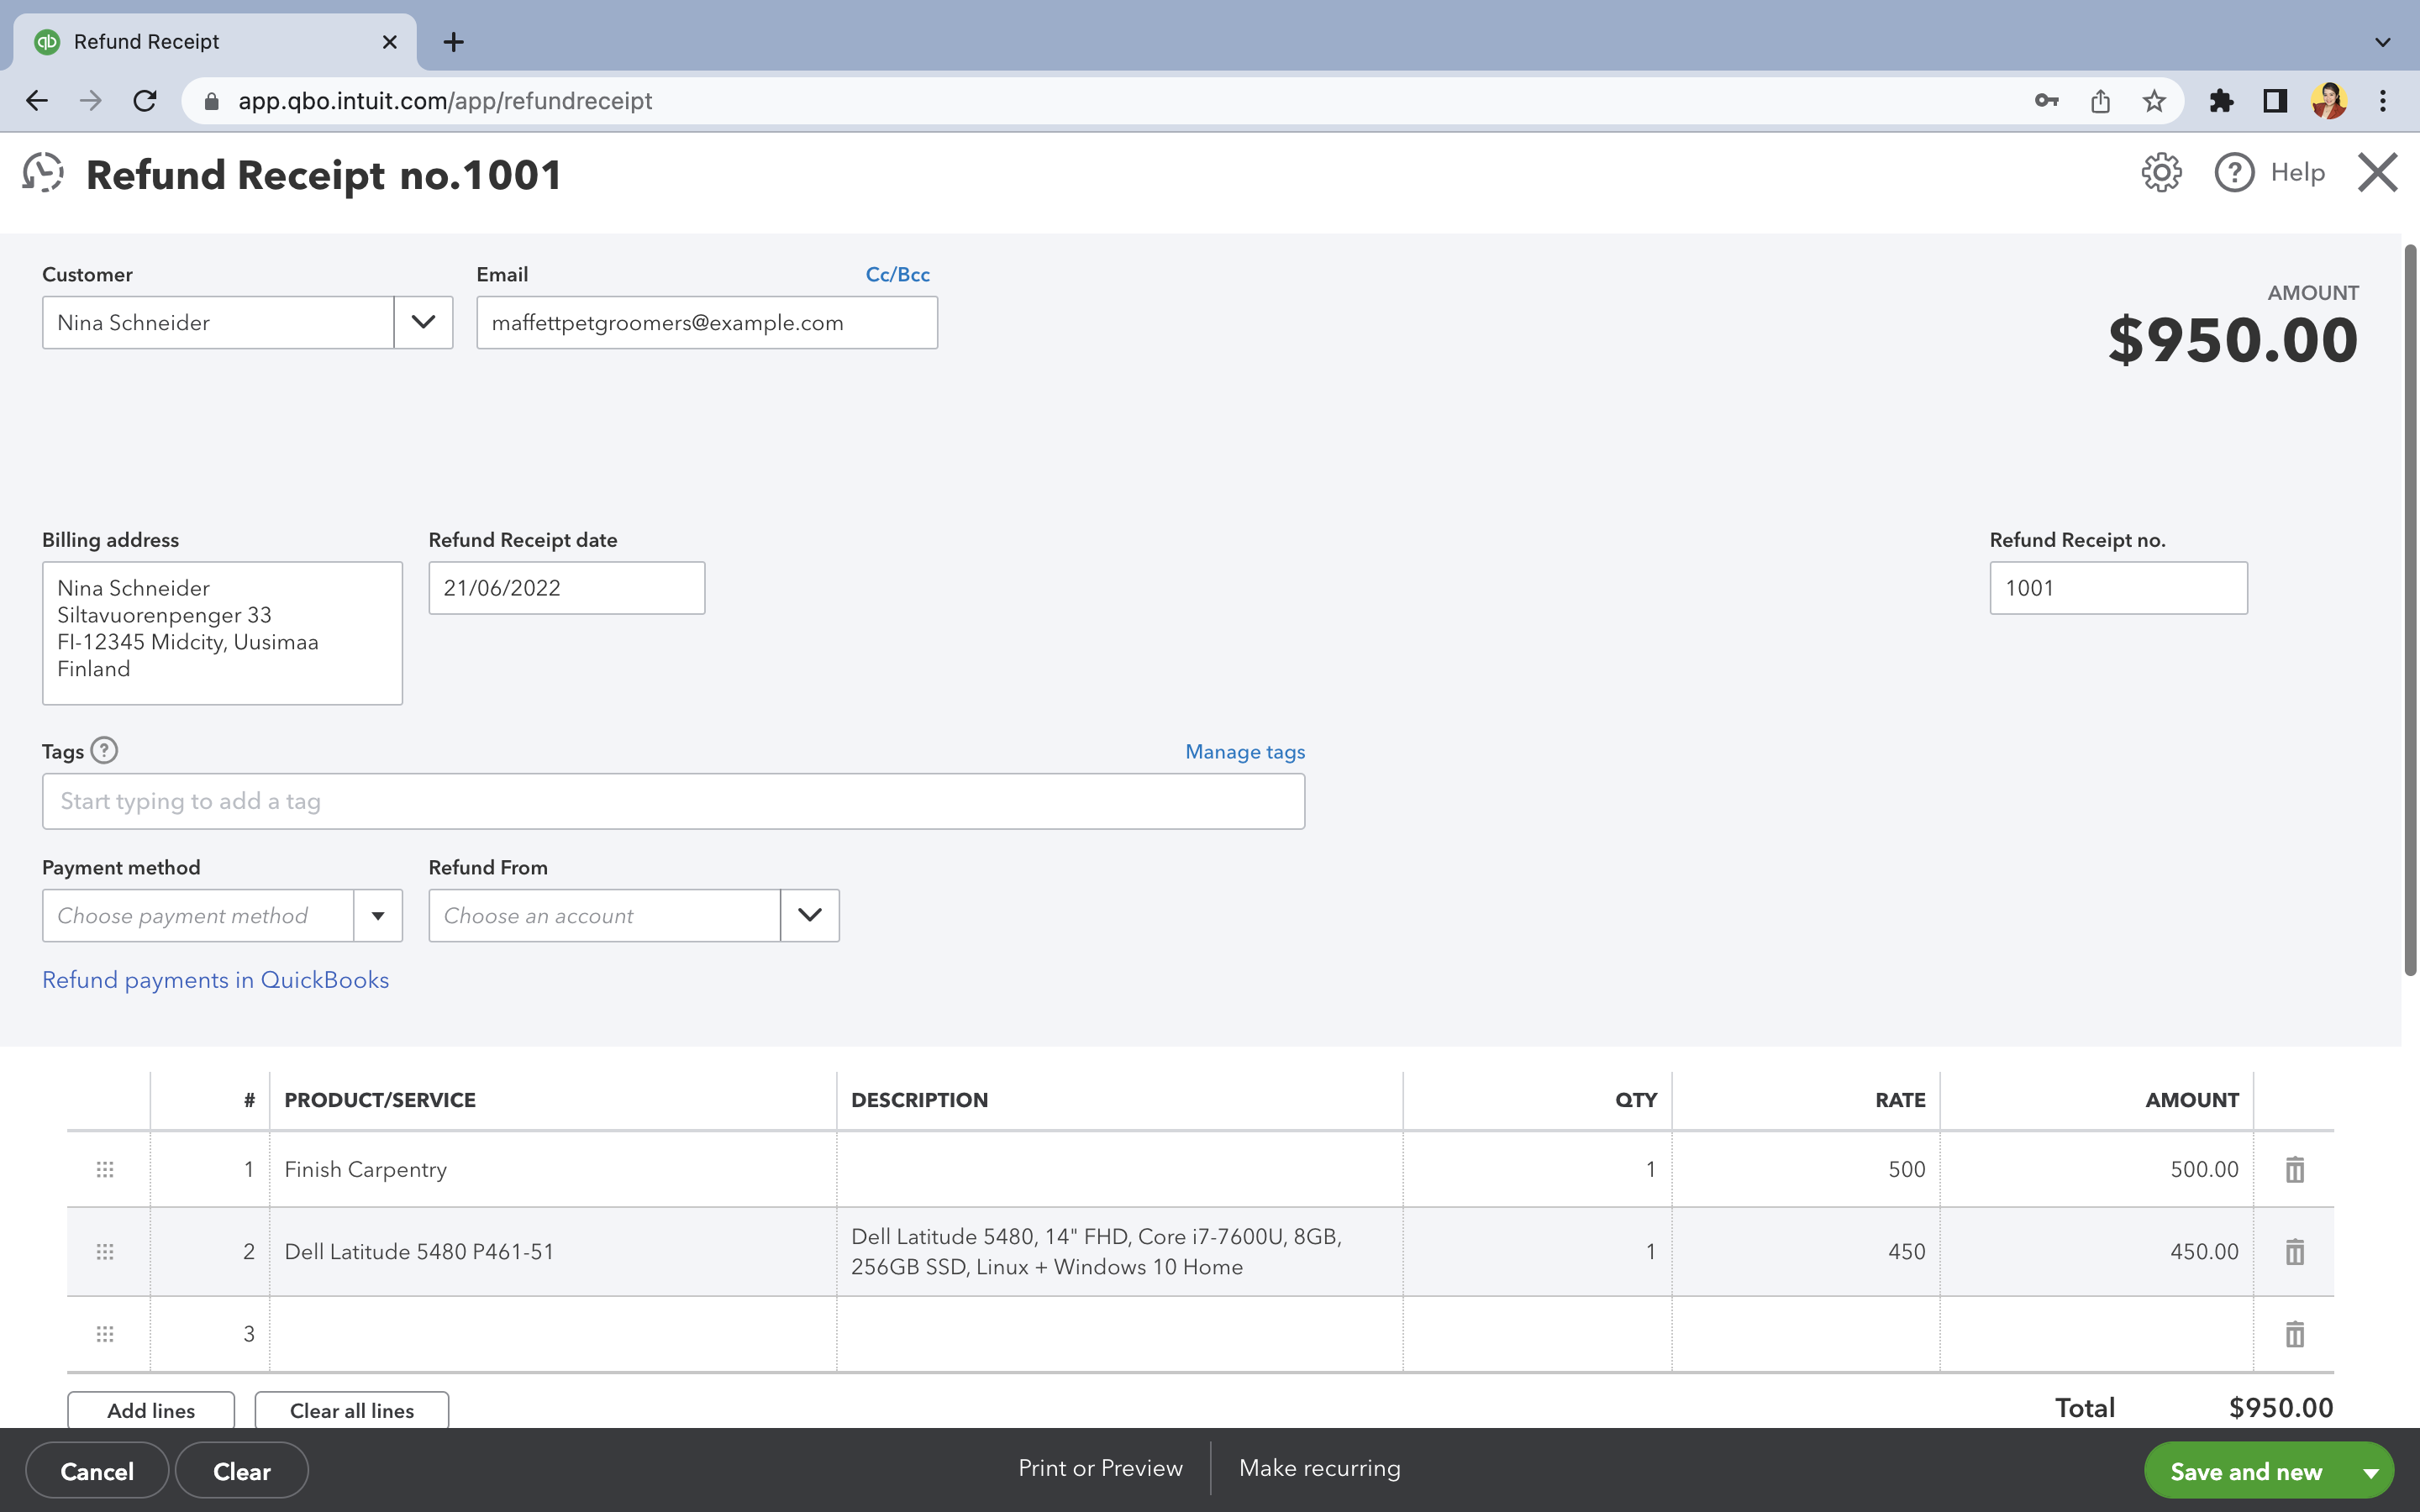Open the browser extensions puzzle icon
Viewport: 2420px width, 1512px height.
[x=2221, y=101]
